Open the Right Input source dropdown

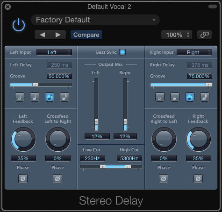point(194,52)
